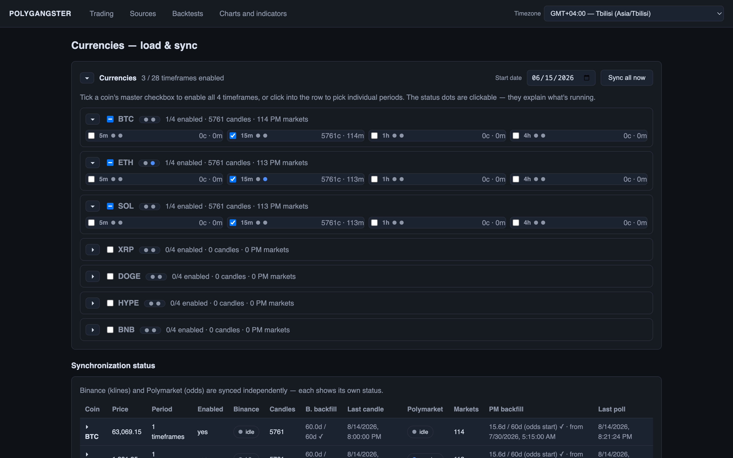Click status dots of ETH 4h timeframe
Image resolution: width=733 pixels, height=458 pixels.
click(540, 179)
